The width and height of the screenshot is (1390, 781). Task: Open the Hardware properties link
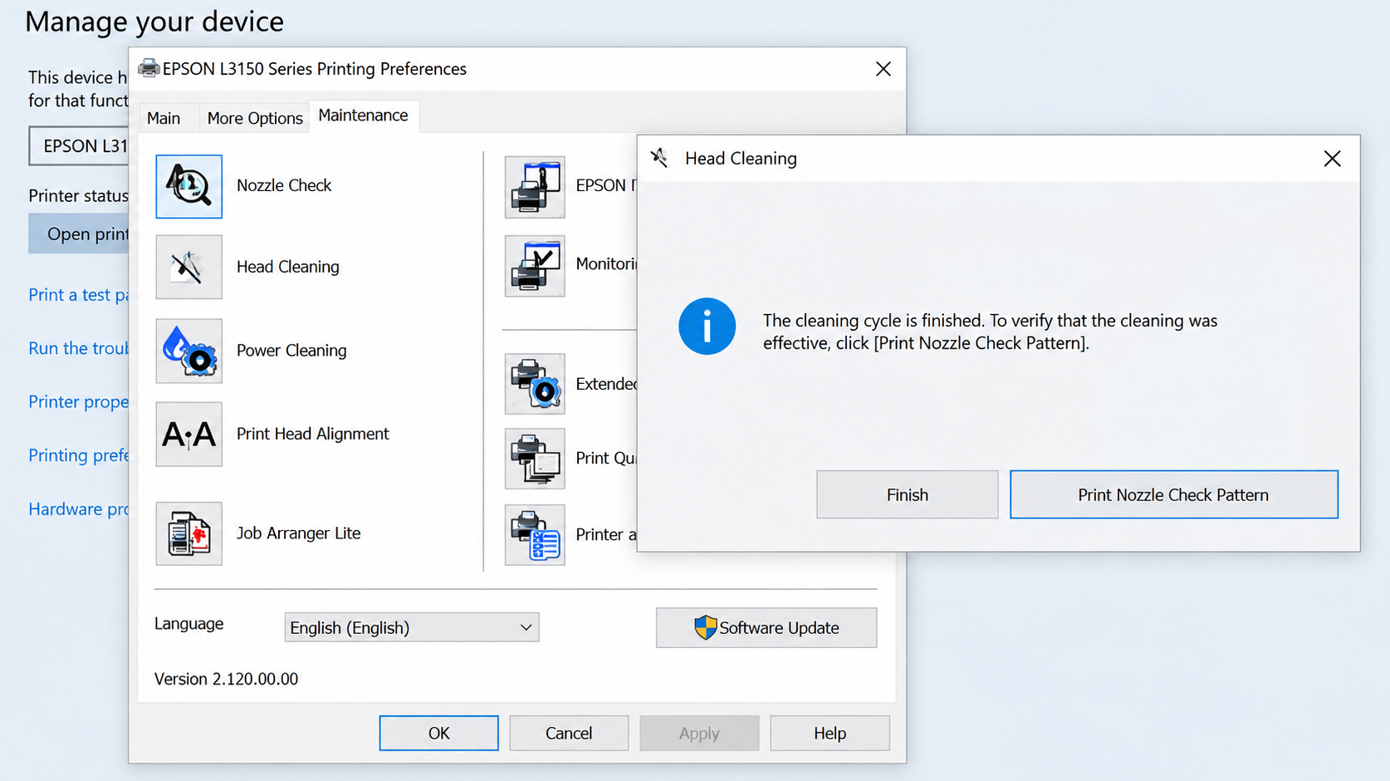click(x=78, y=509)
